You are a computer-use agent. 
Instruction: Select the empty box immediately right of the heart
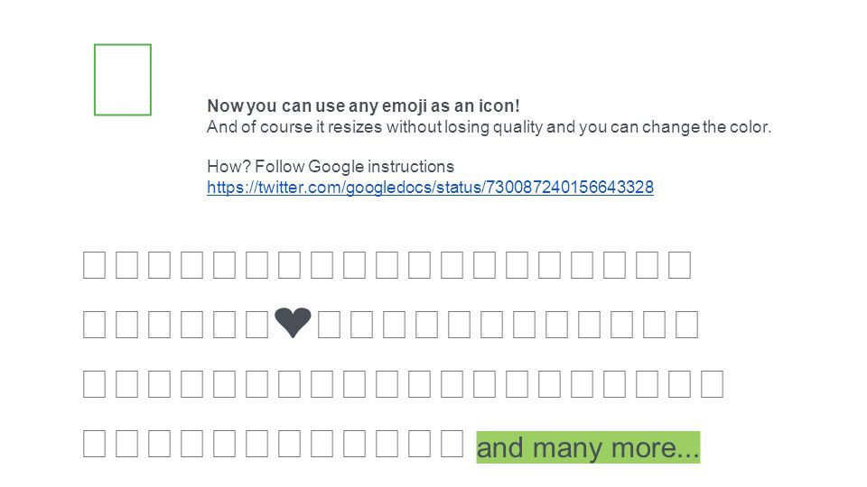pos(329,324)
